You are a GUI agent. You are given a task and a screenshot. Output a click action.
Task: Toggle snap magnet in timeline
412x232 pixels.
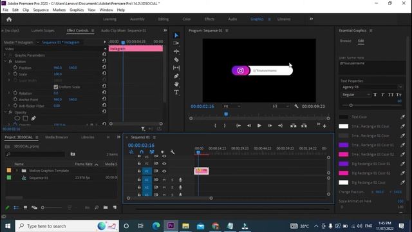pyautogui.click(x=142, y=152)
